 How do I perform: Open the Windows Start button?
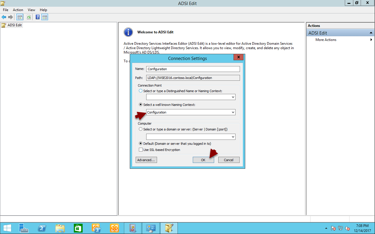pos(7,228)
